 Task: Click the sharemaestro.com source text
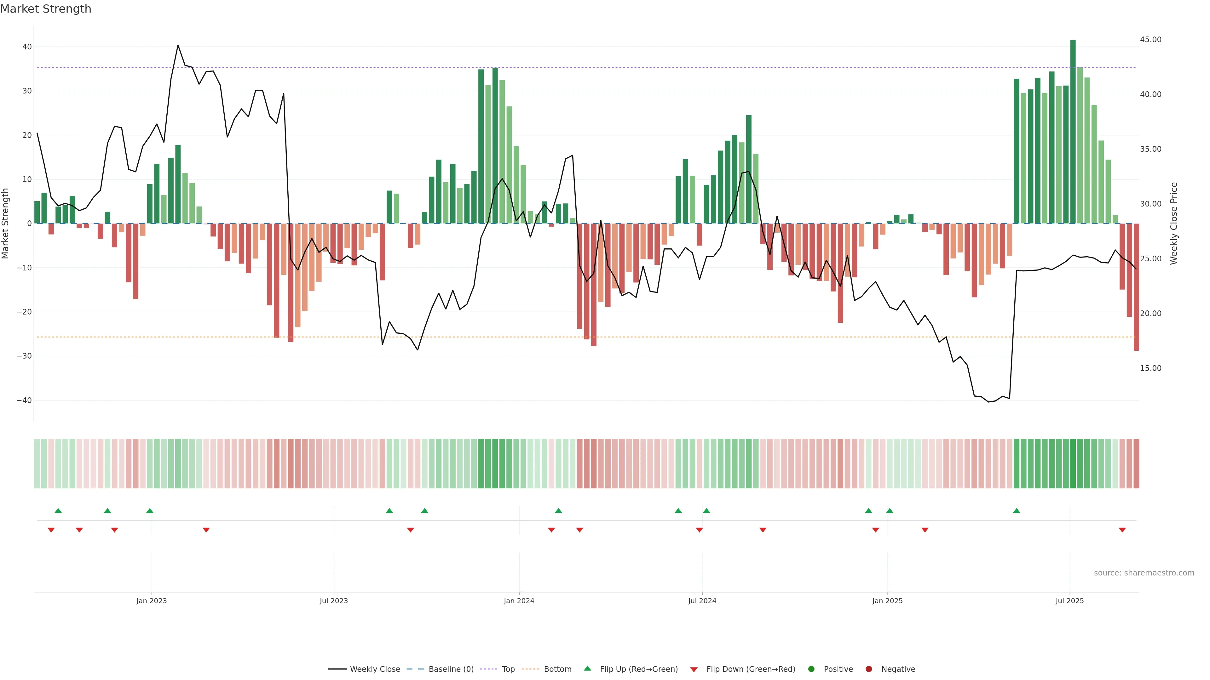coord(1144,573)
